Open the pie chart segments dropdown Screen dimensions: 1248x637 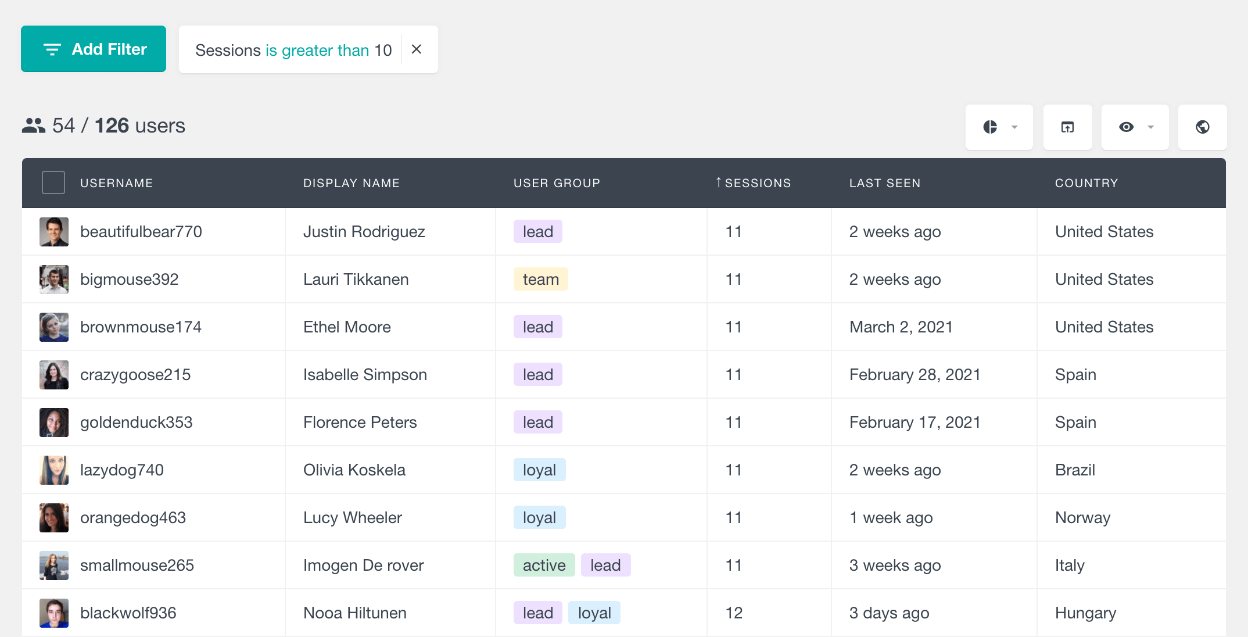tap(999, 127)
